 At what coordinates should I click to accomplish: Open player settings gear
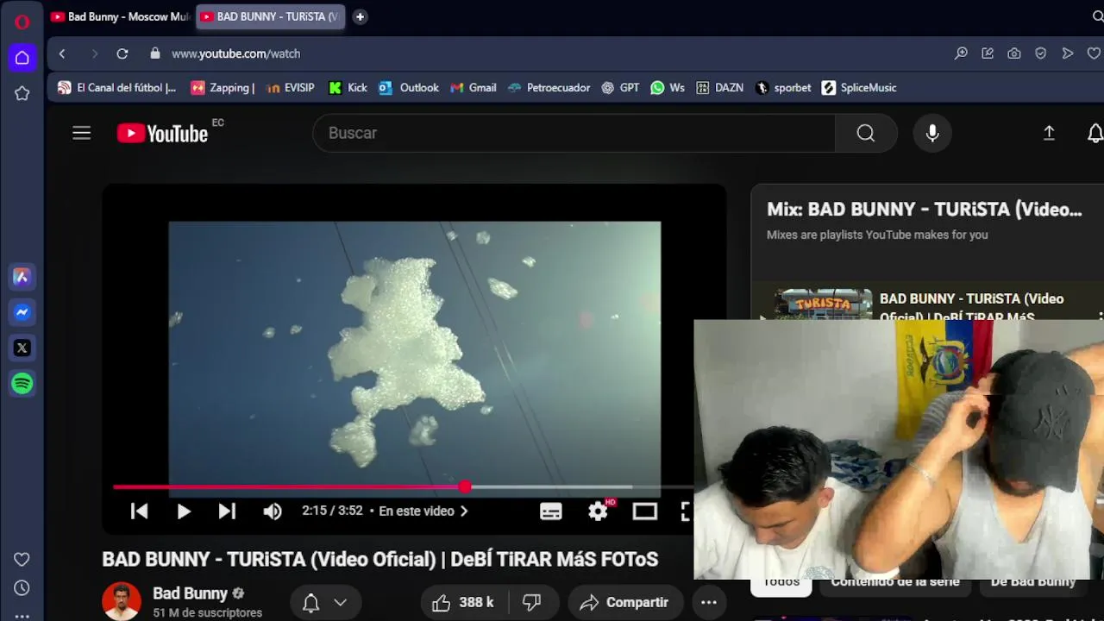[599, 511]
